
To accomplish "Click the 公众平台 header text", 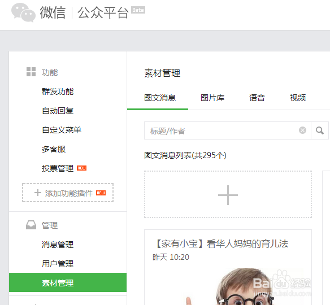I will click(103, 12).
